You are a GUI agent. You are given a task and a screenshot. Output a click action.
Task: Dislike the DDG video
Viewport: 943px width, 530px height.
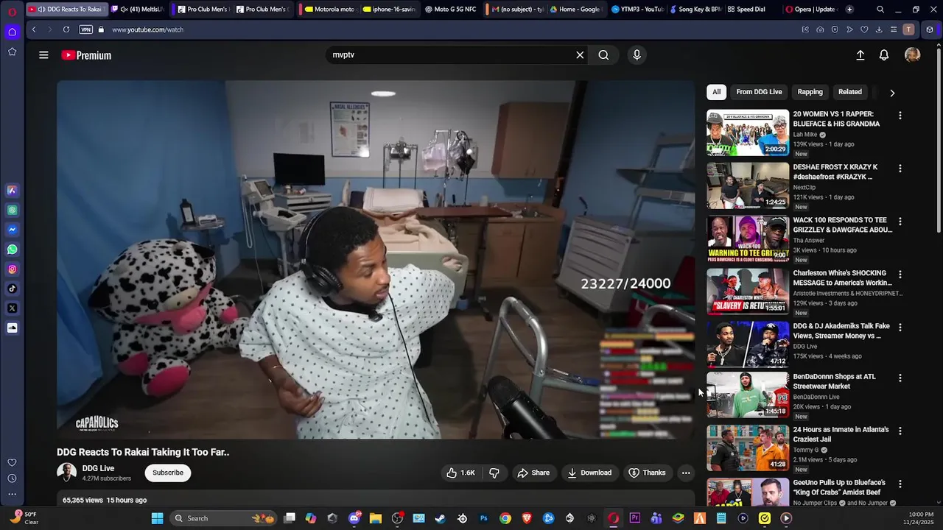(494, 473)
